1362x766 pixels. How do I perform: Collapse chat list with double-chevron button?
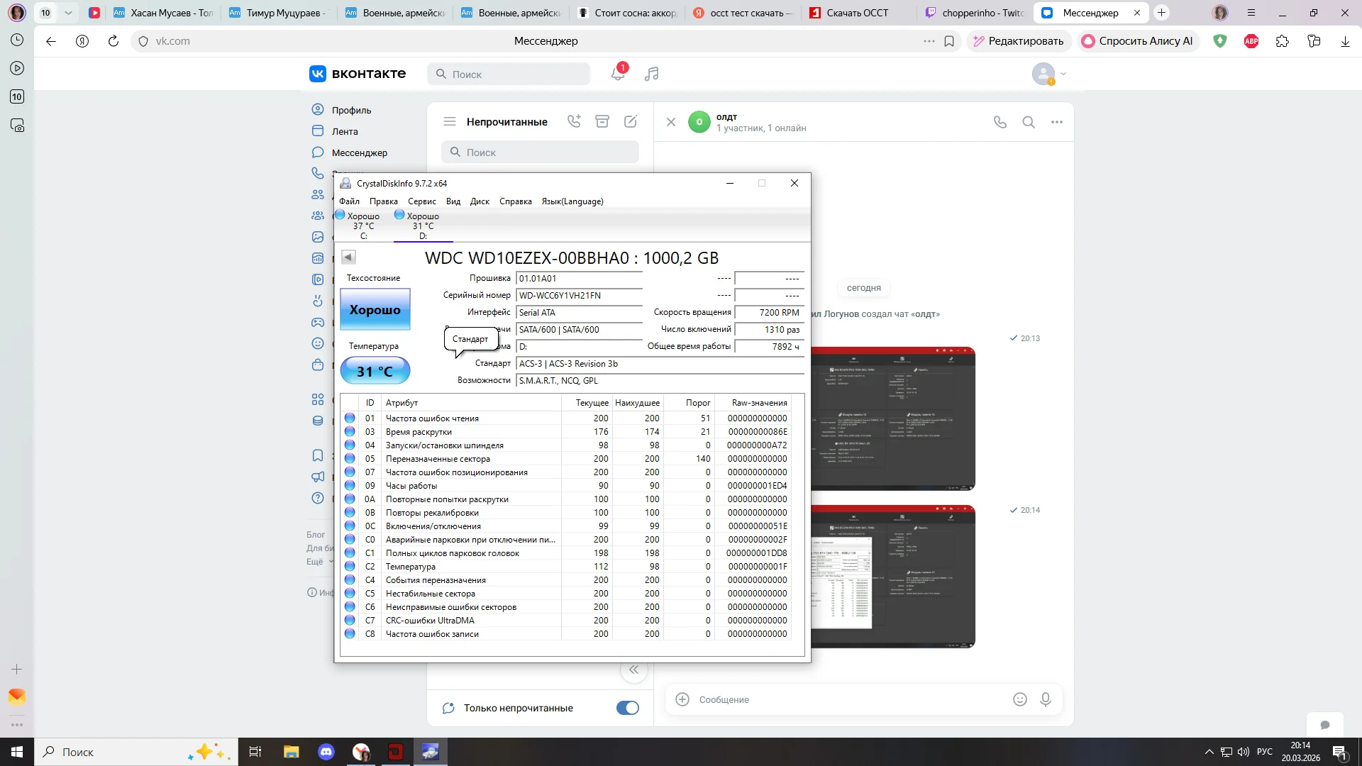click(633, 670)
